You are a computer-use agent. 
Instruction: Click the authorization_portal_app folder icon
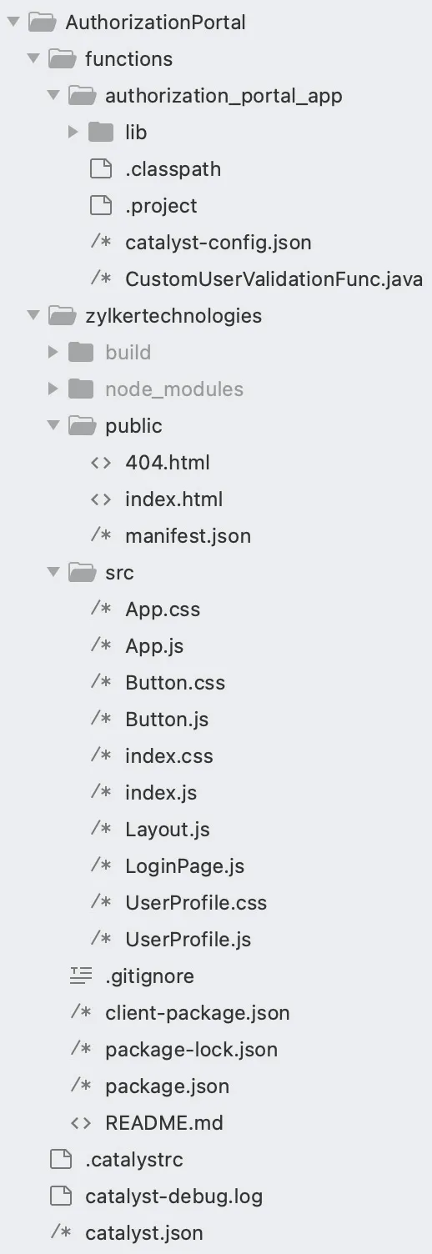[82, 95]
